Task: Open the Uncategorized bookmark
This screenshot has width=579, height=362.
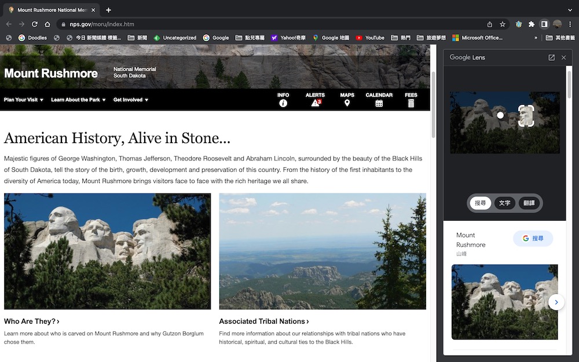Action: pyautogui.click(x=175, y=38)
